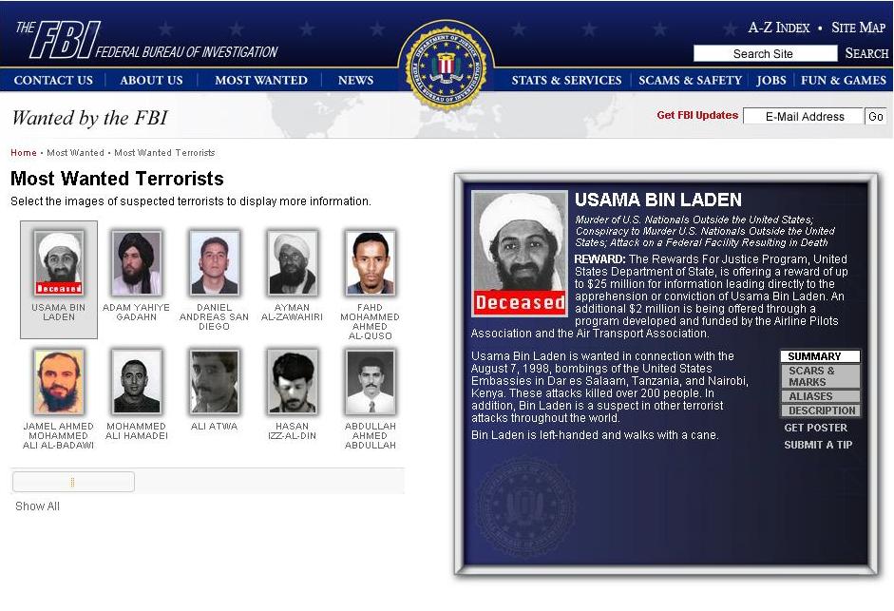
Task: Open the Stats & Services menu item
Action: 566,81
